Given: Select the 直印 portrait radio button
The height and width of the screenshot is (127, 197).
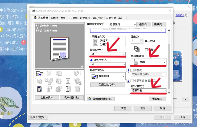Looking at the screenshot, I should [x=101, y=41].
